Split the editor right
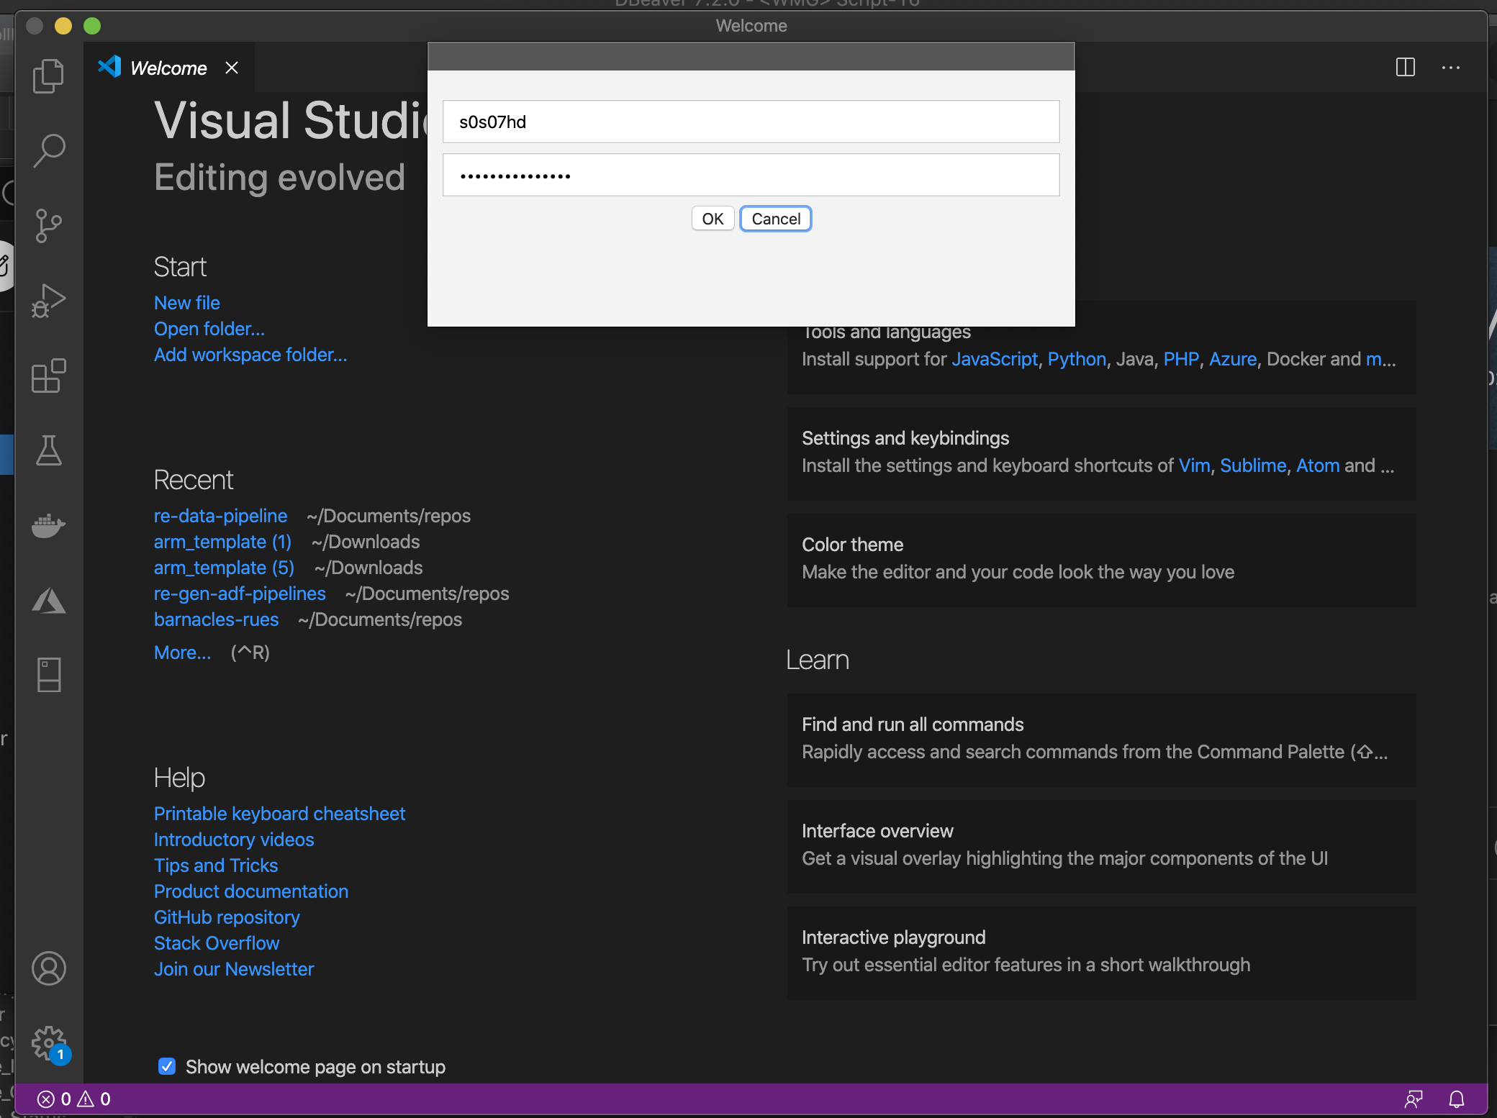The height and width of the screenshot is (1118, 1497). click(x=1405, y=68)
